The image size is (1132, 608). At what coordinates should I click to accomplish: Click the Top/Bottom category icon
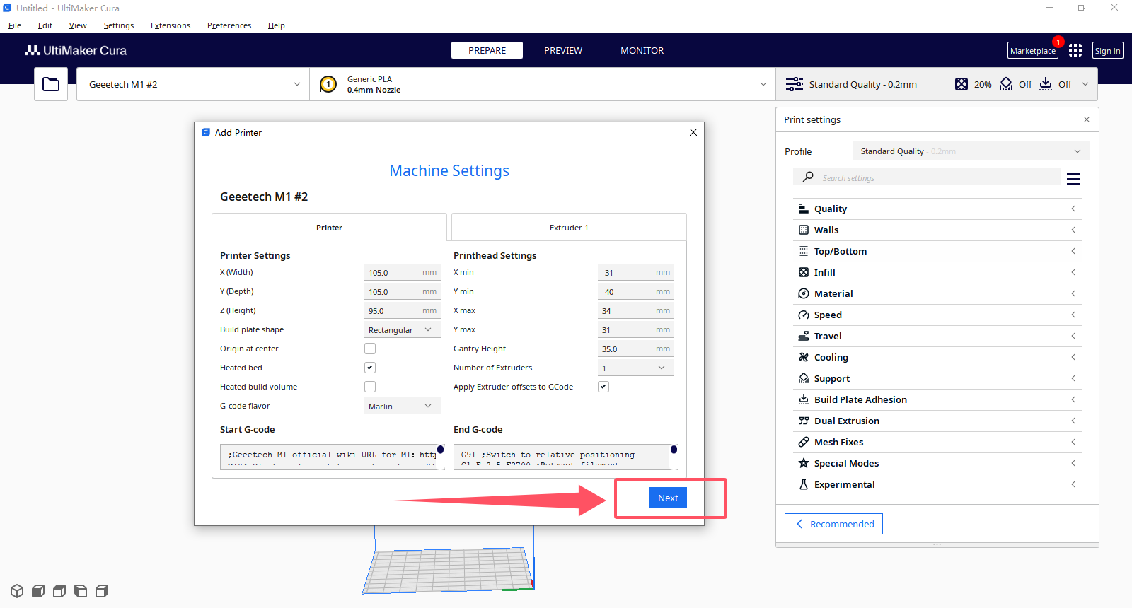(804, 251)
